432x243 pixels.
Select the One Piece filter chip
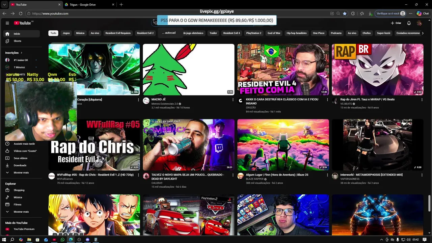pos(319,33)
